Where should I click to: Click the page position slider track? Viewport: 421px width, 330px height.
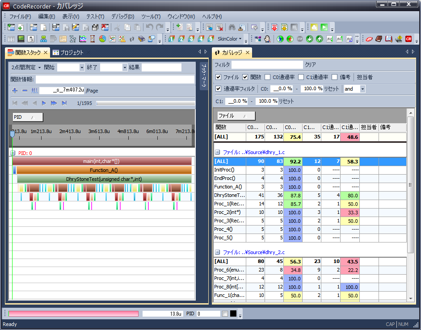tap(146, 103)
